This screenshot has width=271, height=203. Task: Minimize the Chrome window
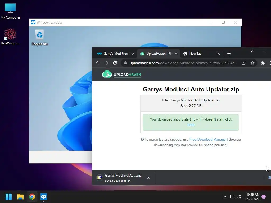click(264, 51)
